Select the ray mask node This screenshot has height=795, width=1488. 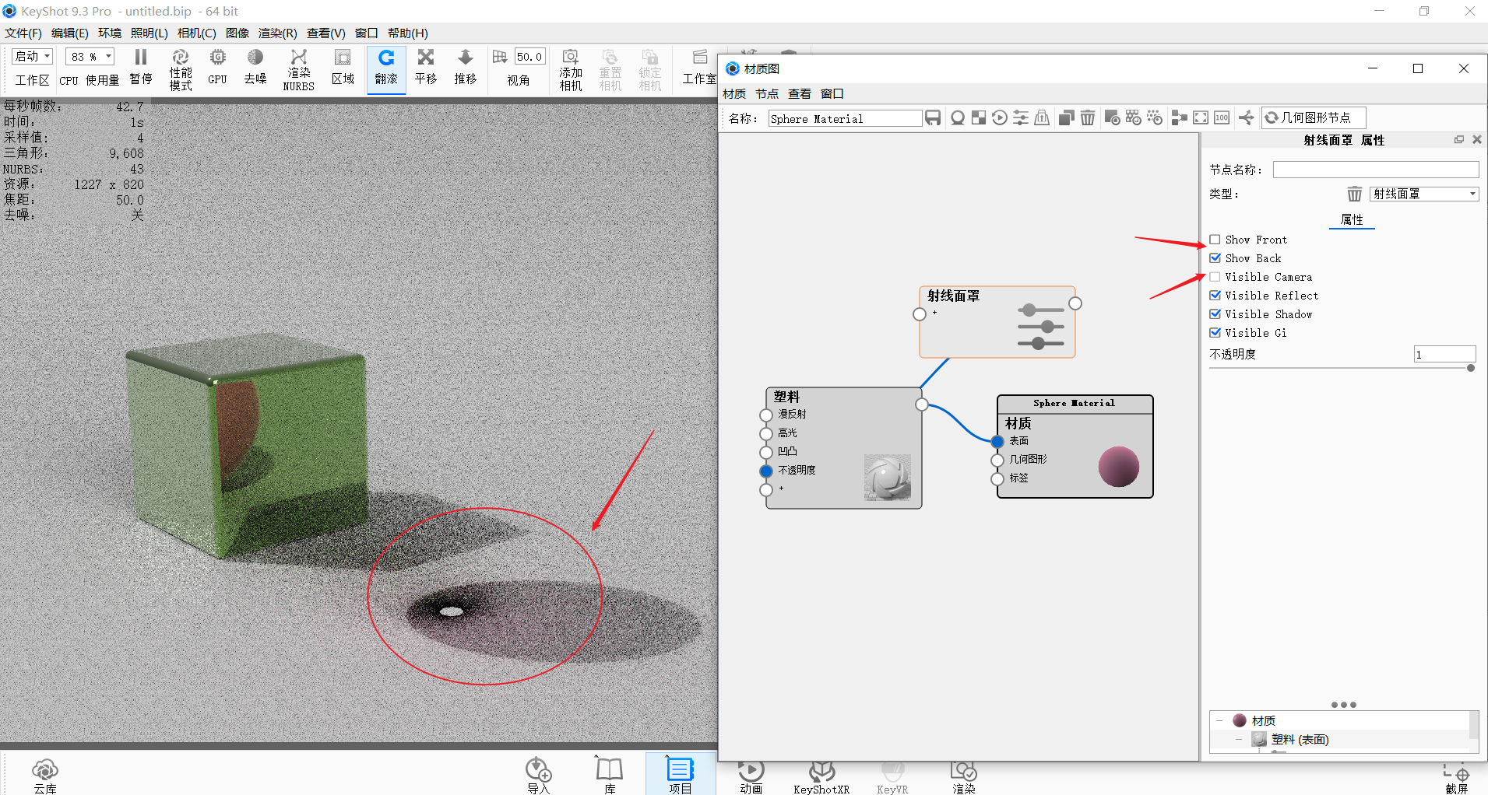[997, 322]
